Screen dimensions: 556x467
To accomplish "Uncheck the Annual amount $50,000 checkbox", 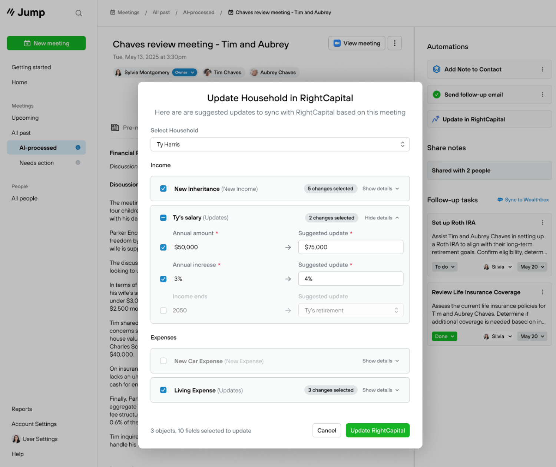I will click(163, 247).
